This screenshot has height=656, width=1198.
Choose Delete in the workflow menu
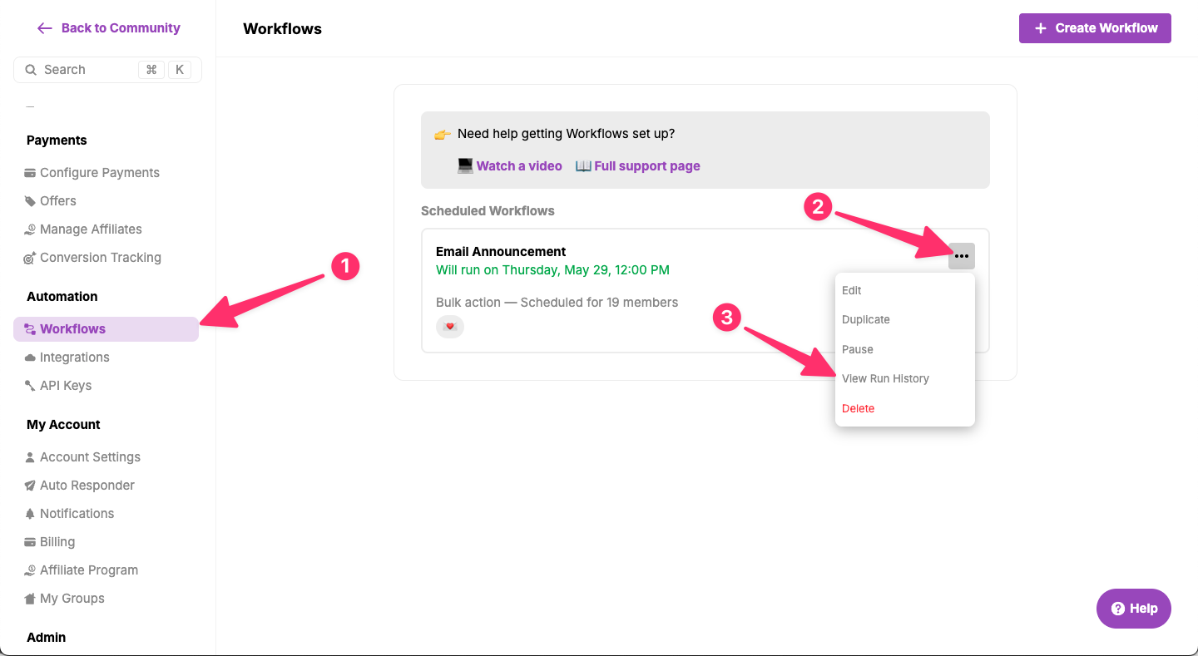click(x=859, y=408)
